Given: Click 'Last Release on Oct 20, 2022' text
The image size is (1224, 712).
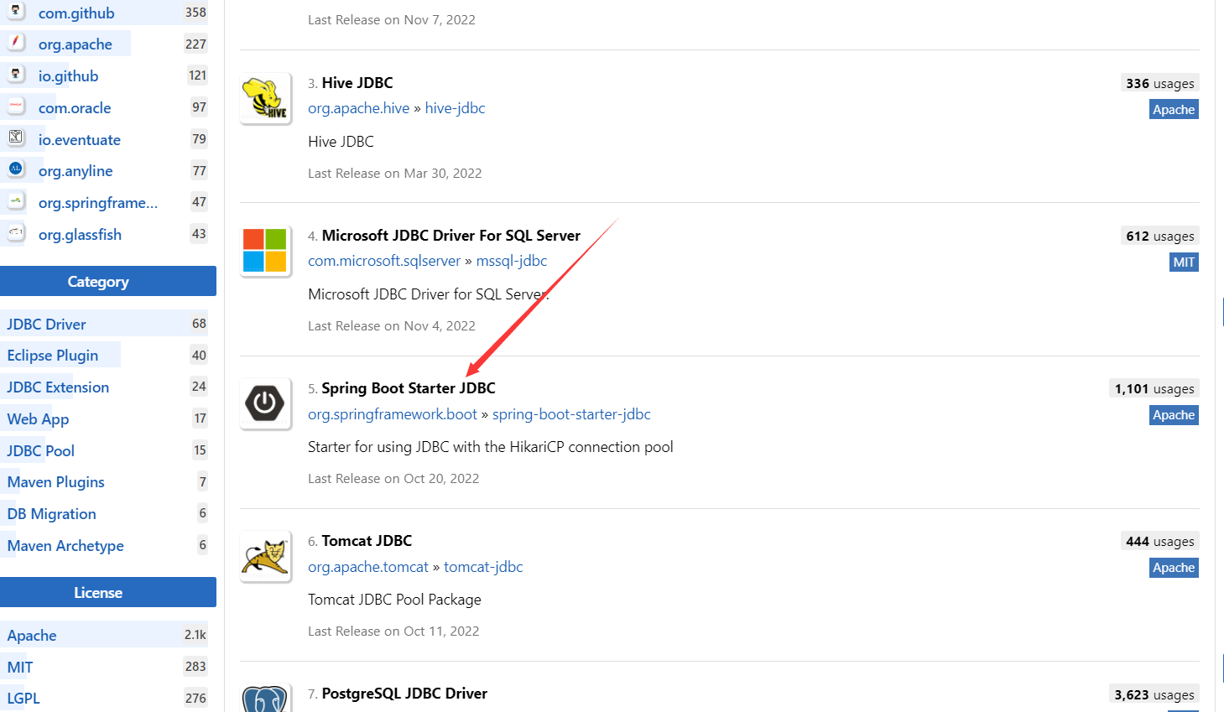Looking at the screenshot, I should [393, 478].
